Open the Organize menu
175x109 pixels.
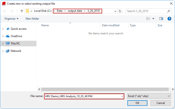point(11,19)
